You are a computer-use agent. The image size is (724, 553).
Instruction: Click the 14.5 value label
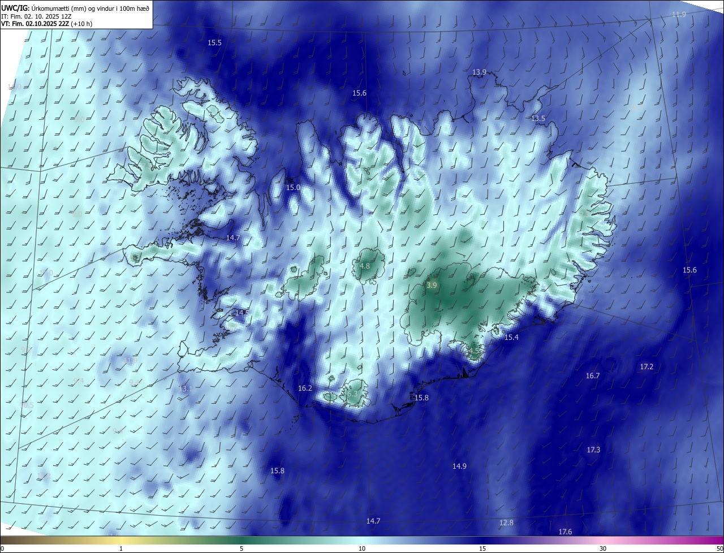[242, 313]
